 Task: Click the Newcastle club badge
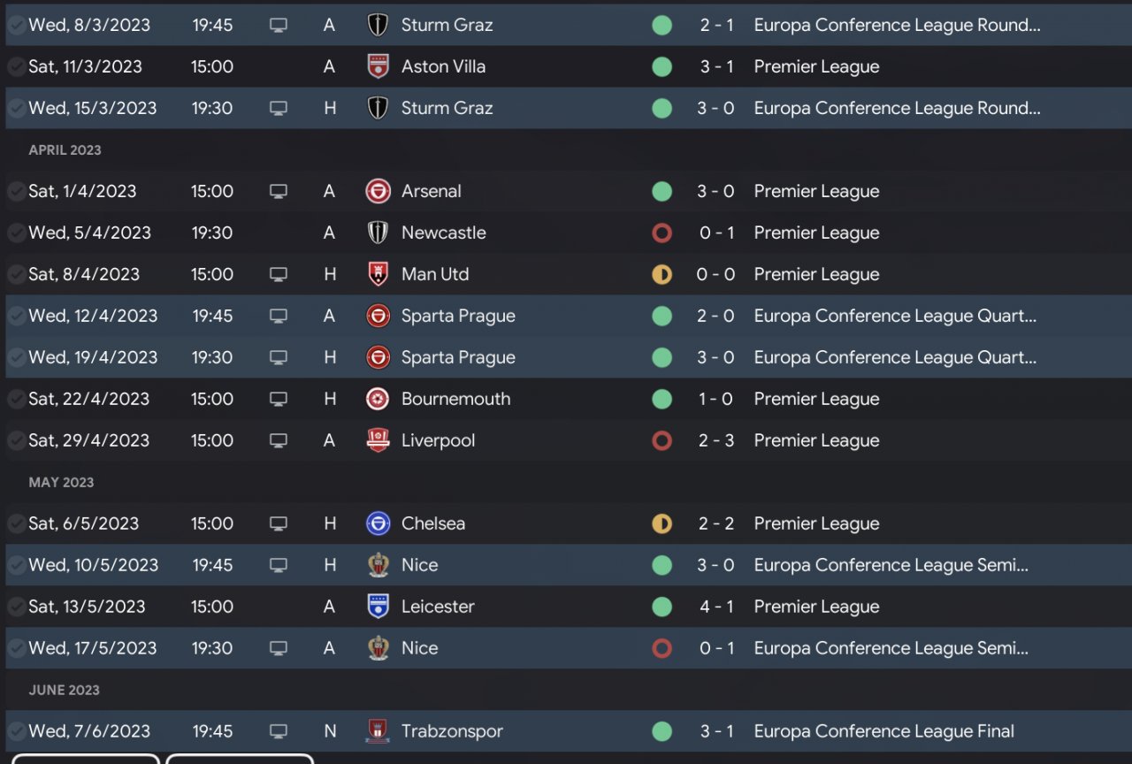(x=378, y=233)
